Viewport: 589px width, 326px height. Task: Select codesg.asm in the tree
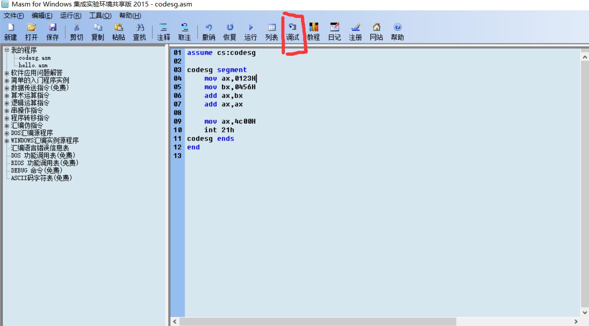pyautogui.click(x=35, y=58)
